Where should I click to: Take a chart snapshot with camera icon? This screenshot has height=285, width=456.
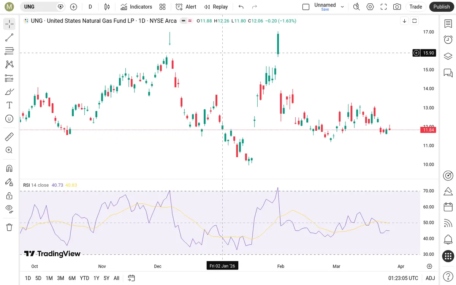click(x=397, y=7)
